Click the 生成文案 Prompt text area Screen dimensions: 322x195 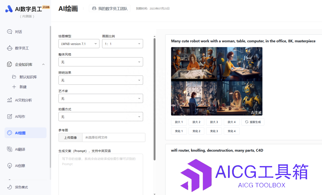point(101,174)
